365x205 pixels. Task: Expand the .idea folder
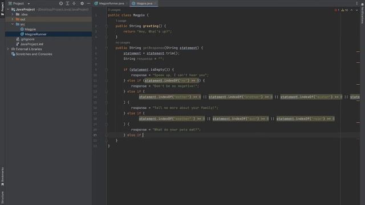tap(13, 14)
